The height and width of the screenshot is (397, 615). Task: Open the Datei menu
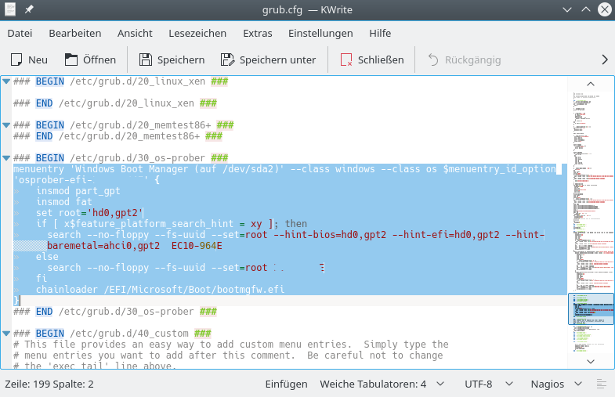(x=20, y=34)
